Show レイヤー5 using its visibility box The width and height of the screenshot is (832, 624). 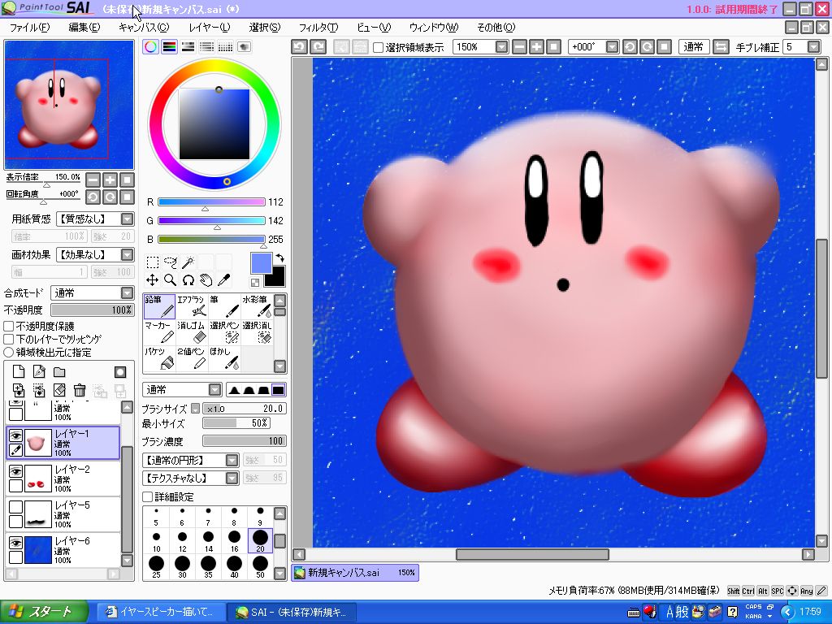(x=16, y=507)
